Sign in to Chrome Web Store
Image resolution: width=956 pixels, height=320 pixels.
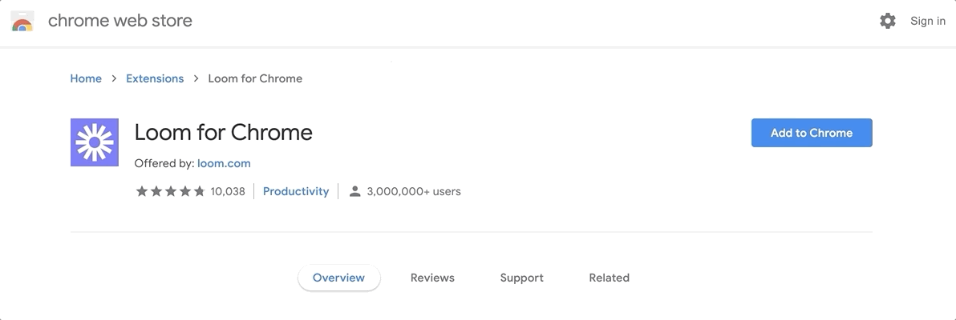click(927, 21)
